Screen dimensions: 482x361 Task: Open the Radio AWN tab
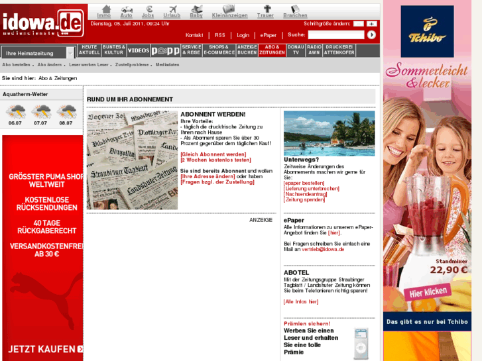(314, 50)
